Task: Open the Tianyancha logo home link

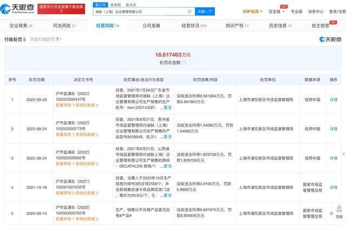Action: click(17, 9)
